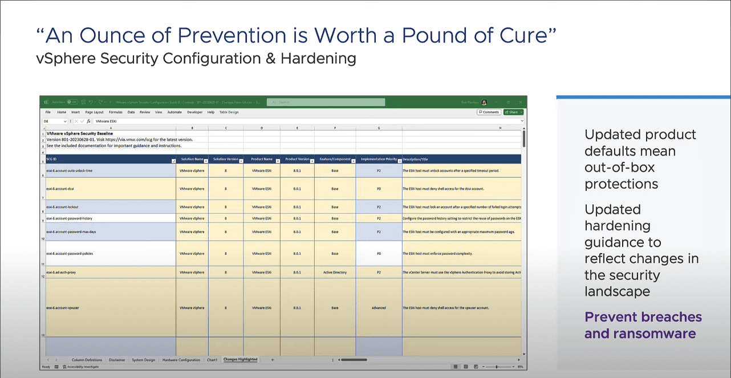
Task: Click the horizontal scrollbar thumb
Action: (354, 360)
